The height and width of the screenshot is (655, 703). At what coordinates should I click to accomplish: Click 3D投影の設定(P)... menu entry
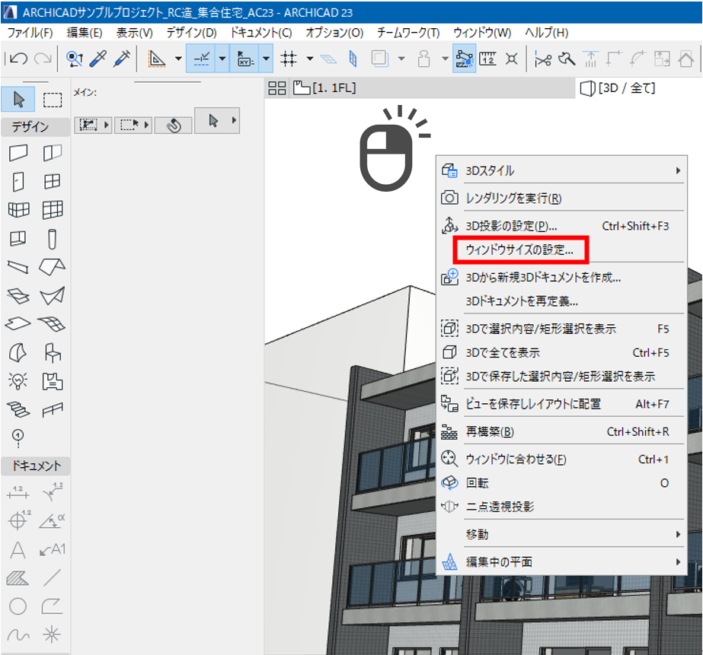click(x=562, y=226)
